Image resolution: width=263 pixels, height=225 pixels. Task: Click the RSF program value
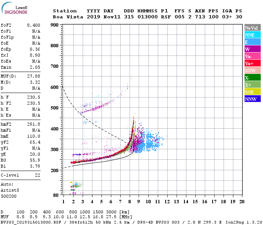[166, 17]
